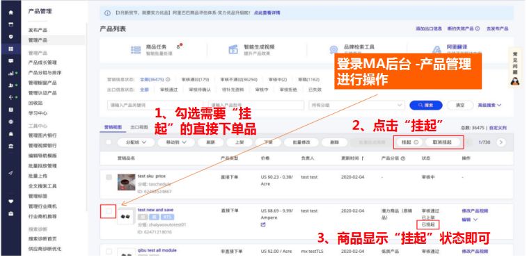Click the 批量修改 button
The image size is (527, 264).
pos(301,142)
